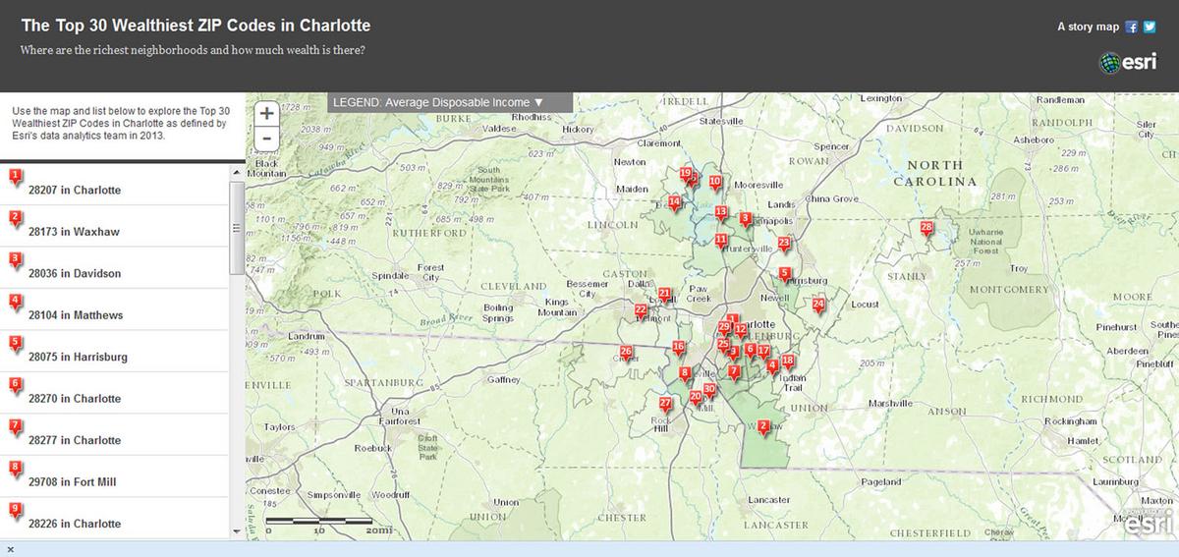Click the ZIP list scrollbar thumb
Viewport: 1179px width, 557px height.
tap(236, 228)
